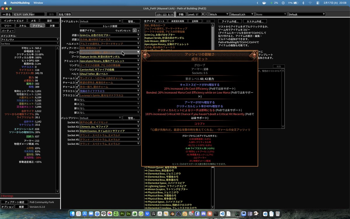Open Trash in the Dock
The image size is (350, 219).
[277, 214]
